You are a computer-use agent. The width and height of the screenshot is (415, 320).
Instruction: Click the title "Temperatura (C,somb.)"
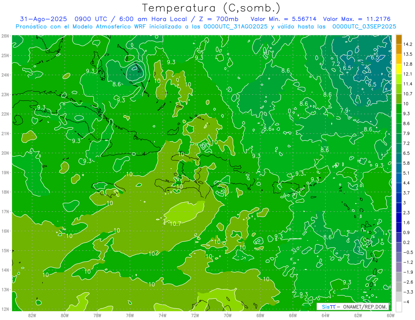click(x=211, y=8)
